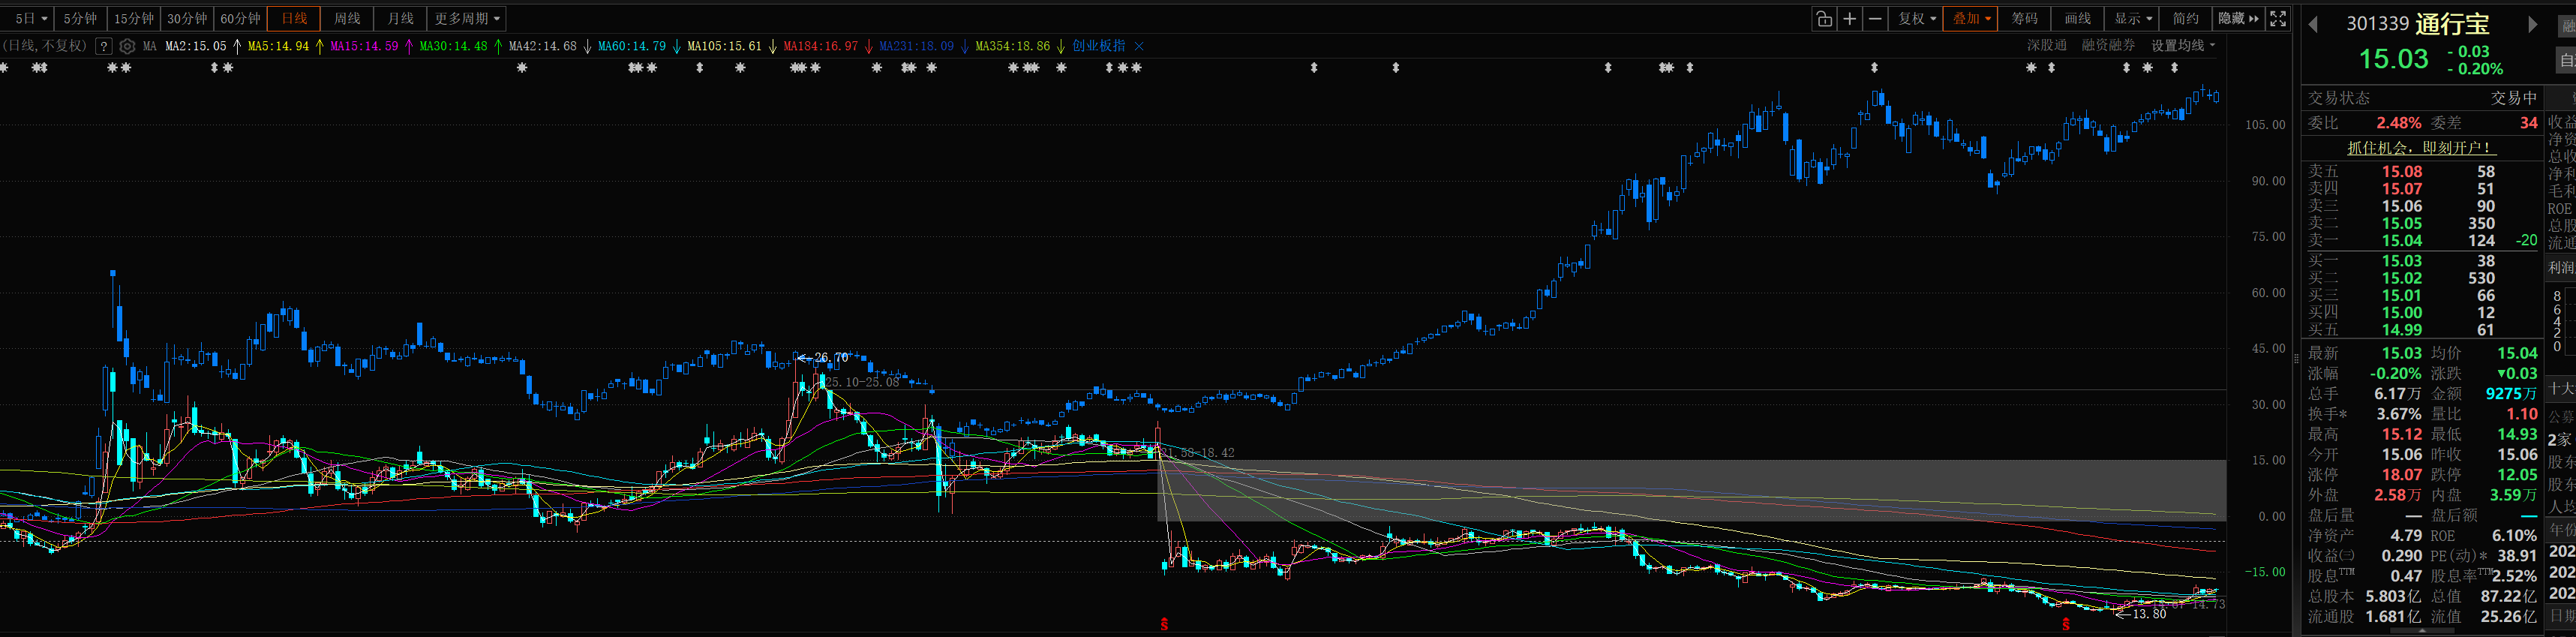Viewport: 2576px width, 637px height.
Task: Click the MA105:15.61 indicator value
Action: point(724,46)
